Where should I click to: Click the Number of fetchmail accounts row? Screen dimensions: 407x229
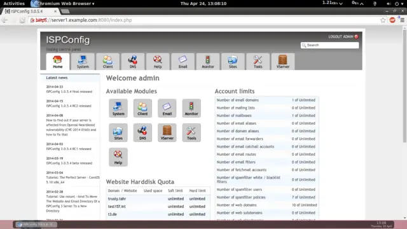[x=266, y=170]
